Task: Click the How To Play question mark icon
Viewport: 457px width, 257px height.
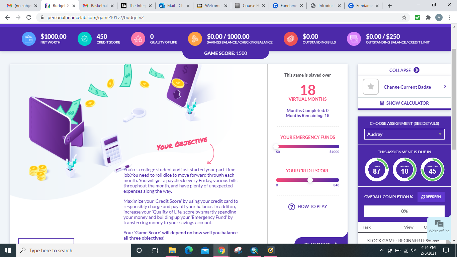Action: click(x=291, y=206)
